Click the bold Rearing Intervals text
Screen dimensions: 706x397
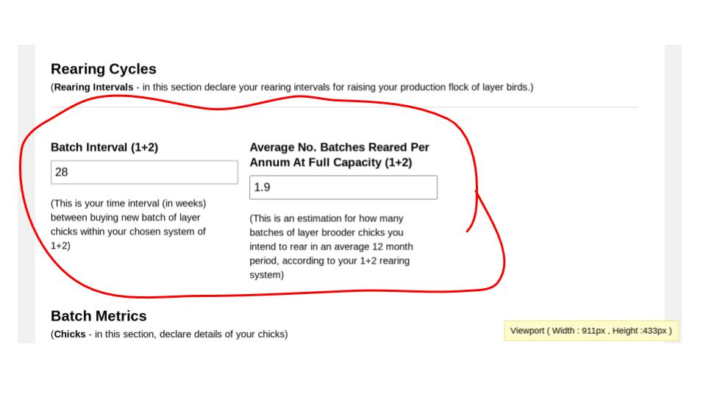[x=93, y=87]
